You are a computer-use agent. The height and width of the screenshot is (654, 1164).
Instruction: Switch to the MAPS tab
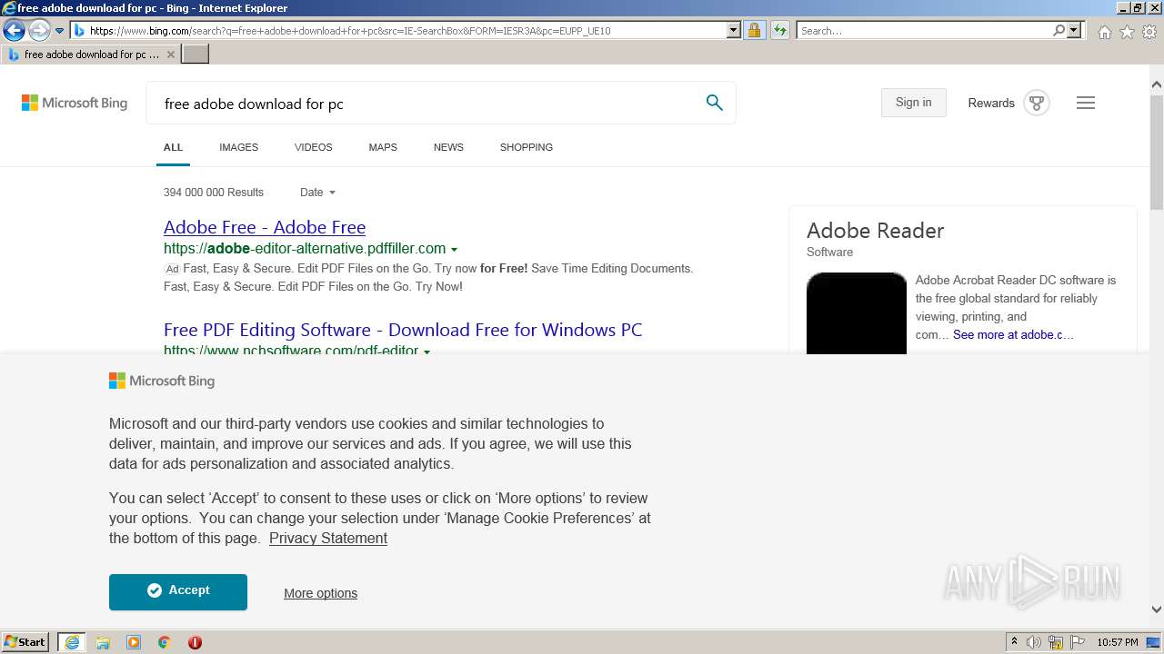point(383,147)
